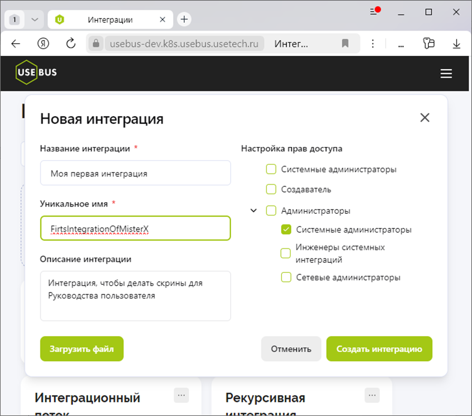Screen dimensions: 472x416
Task: Uncheck Системные администраторы under Администраторы
Action: [x=286, y=229]
